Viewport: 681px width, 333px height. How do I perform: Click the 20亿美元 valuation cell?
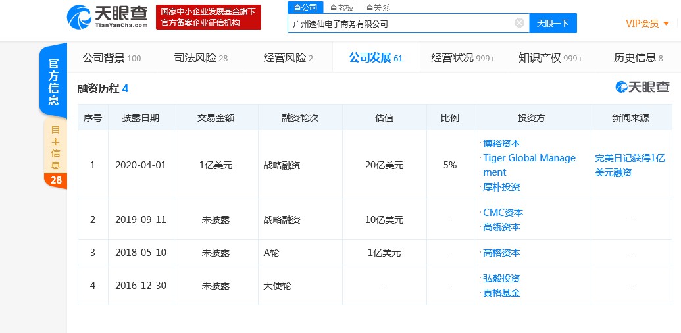[384, 165]
